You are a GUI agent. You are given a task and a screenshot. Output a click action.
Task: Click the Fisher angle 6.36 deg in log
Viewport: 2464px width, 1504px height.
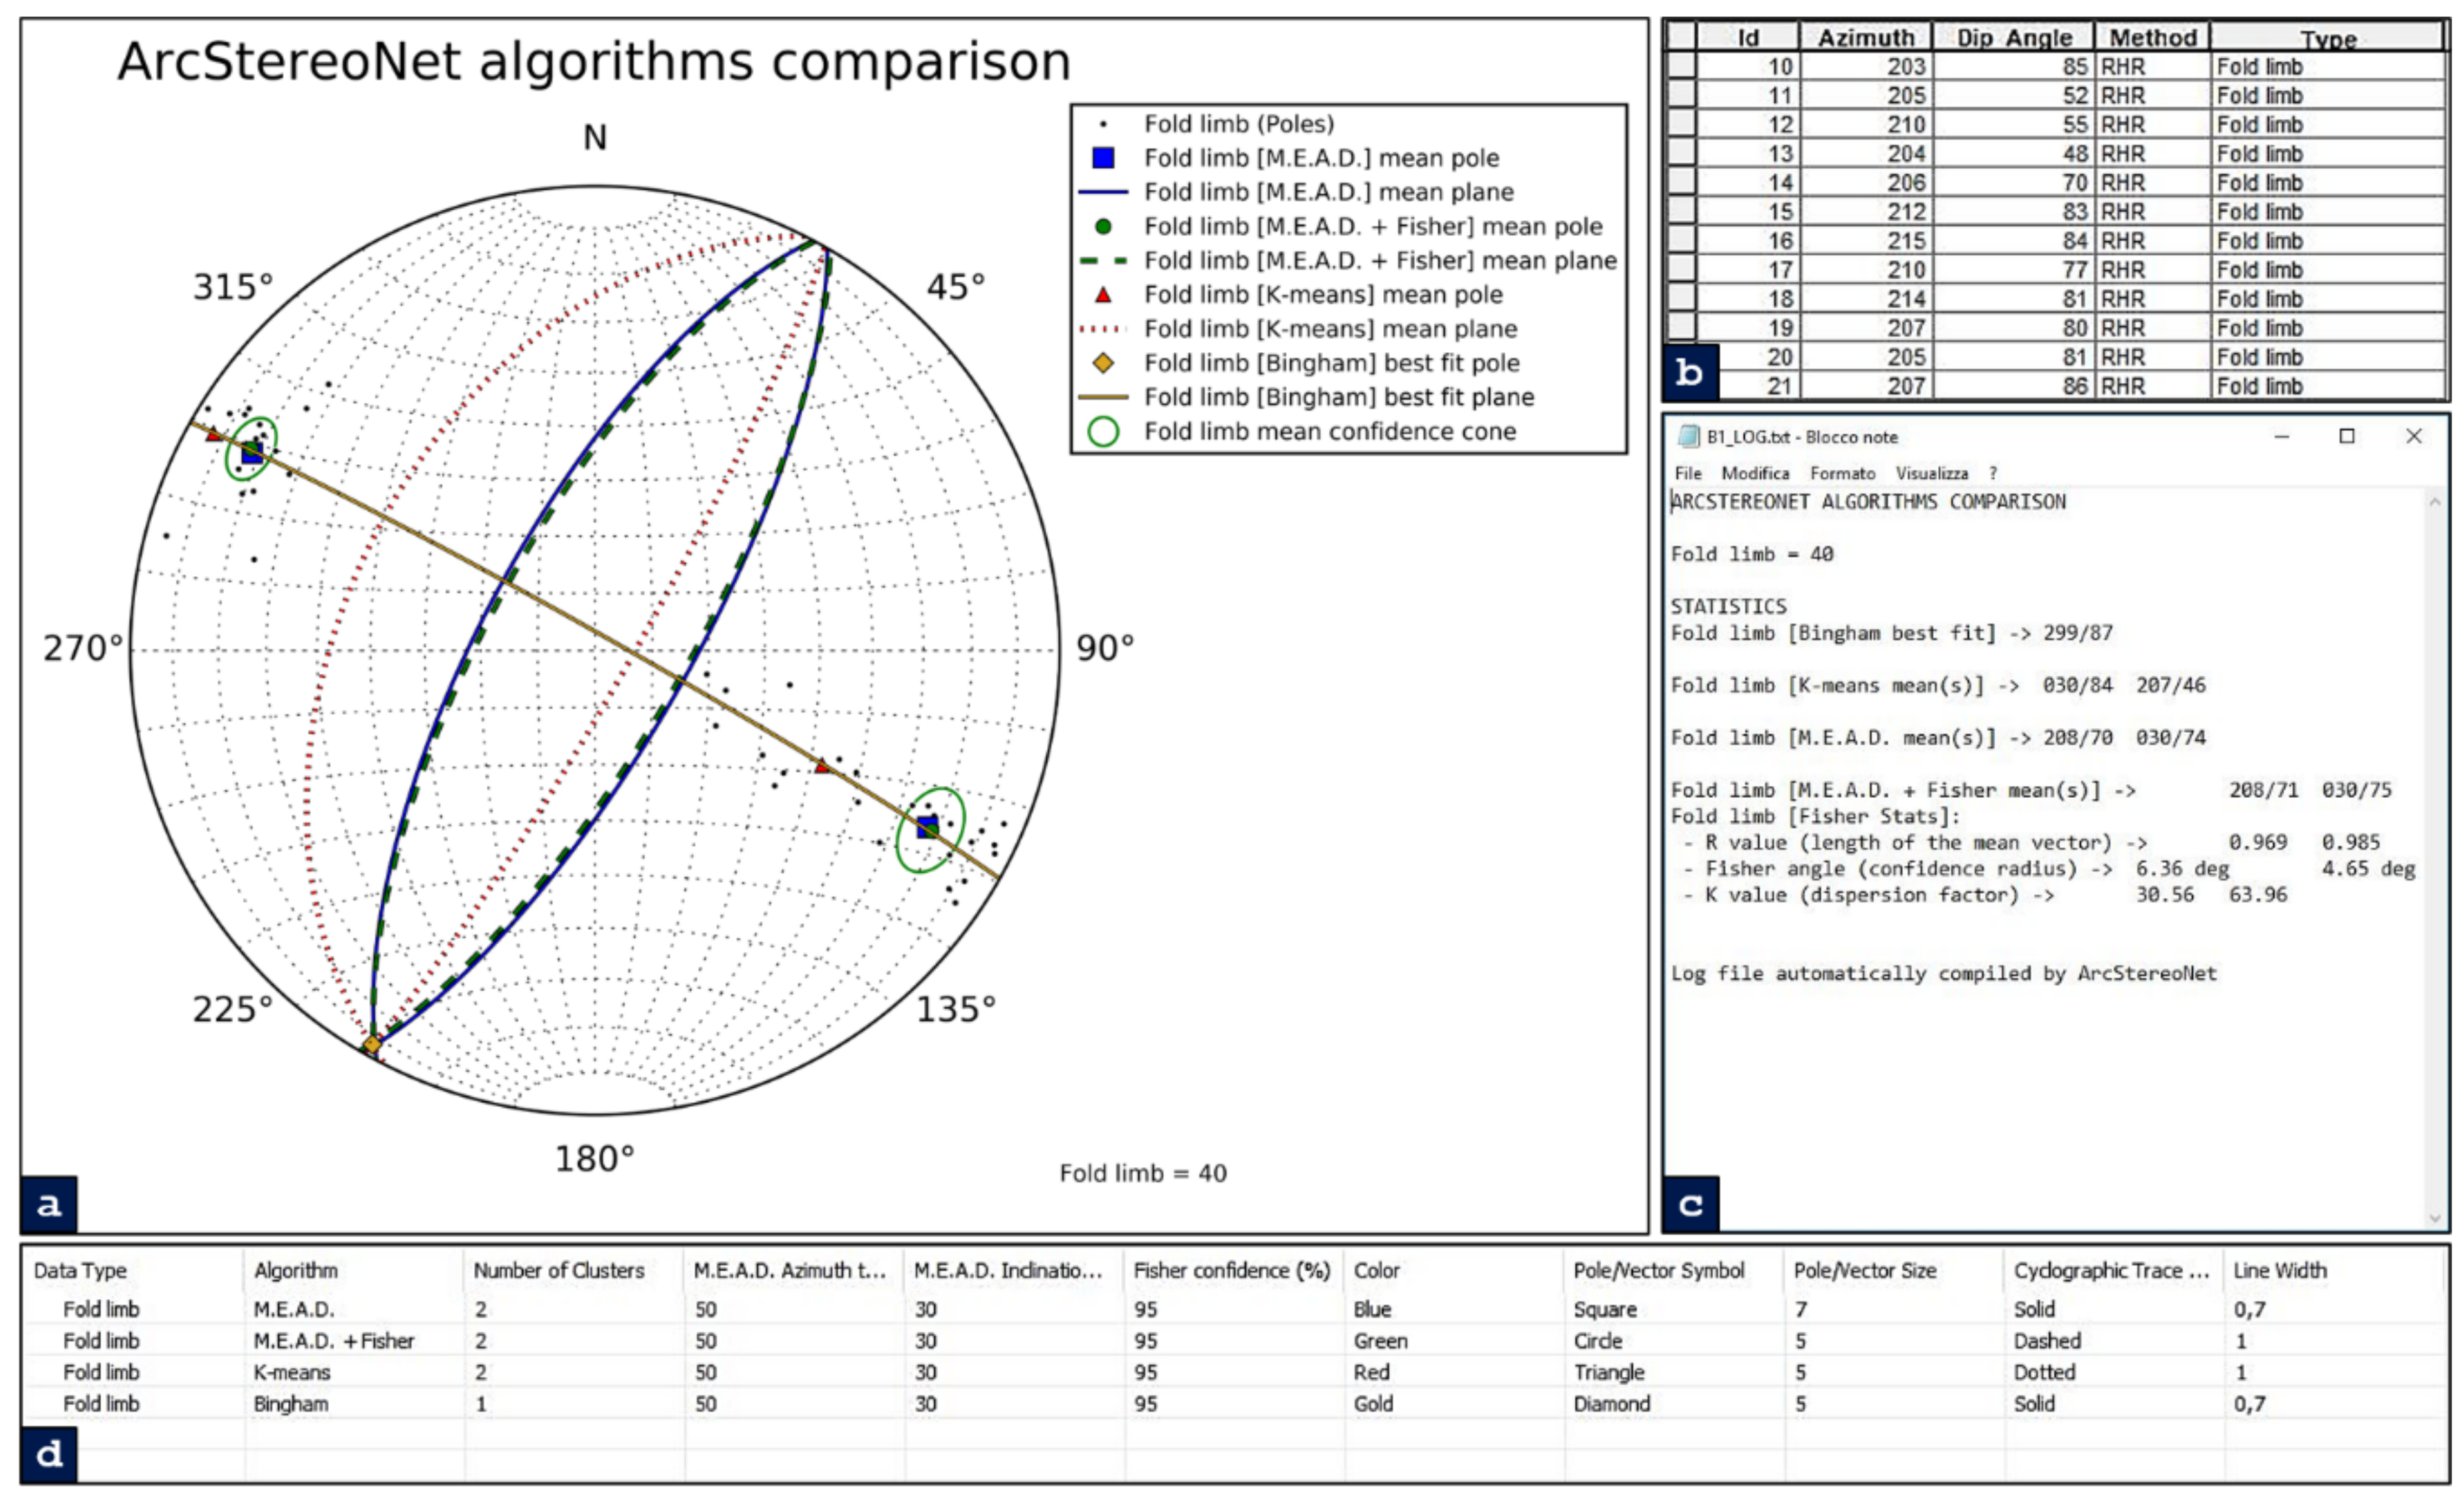point(2182,869)
